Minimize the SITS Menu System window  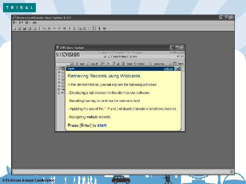[x=172, y=48]
